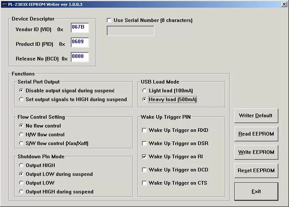The height and width of the screenshot is (207, 289).
Task: Close the EEPROM Writer window
Action: (x=284, y=4)
